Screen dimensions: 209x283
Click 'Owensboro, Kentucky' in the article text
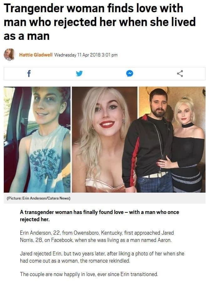click(x=98, y=233)
